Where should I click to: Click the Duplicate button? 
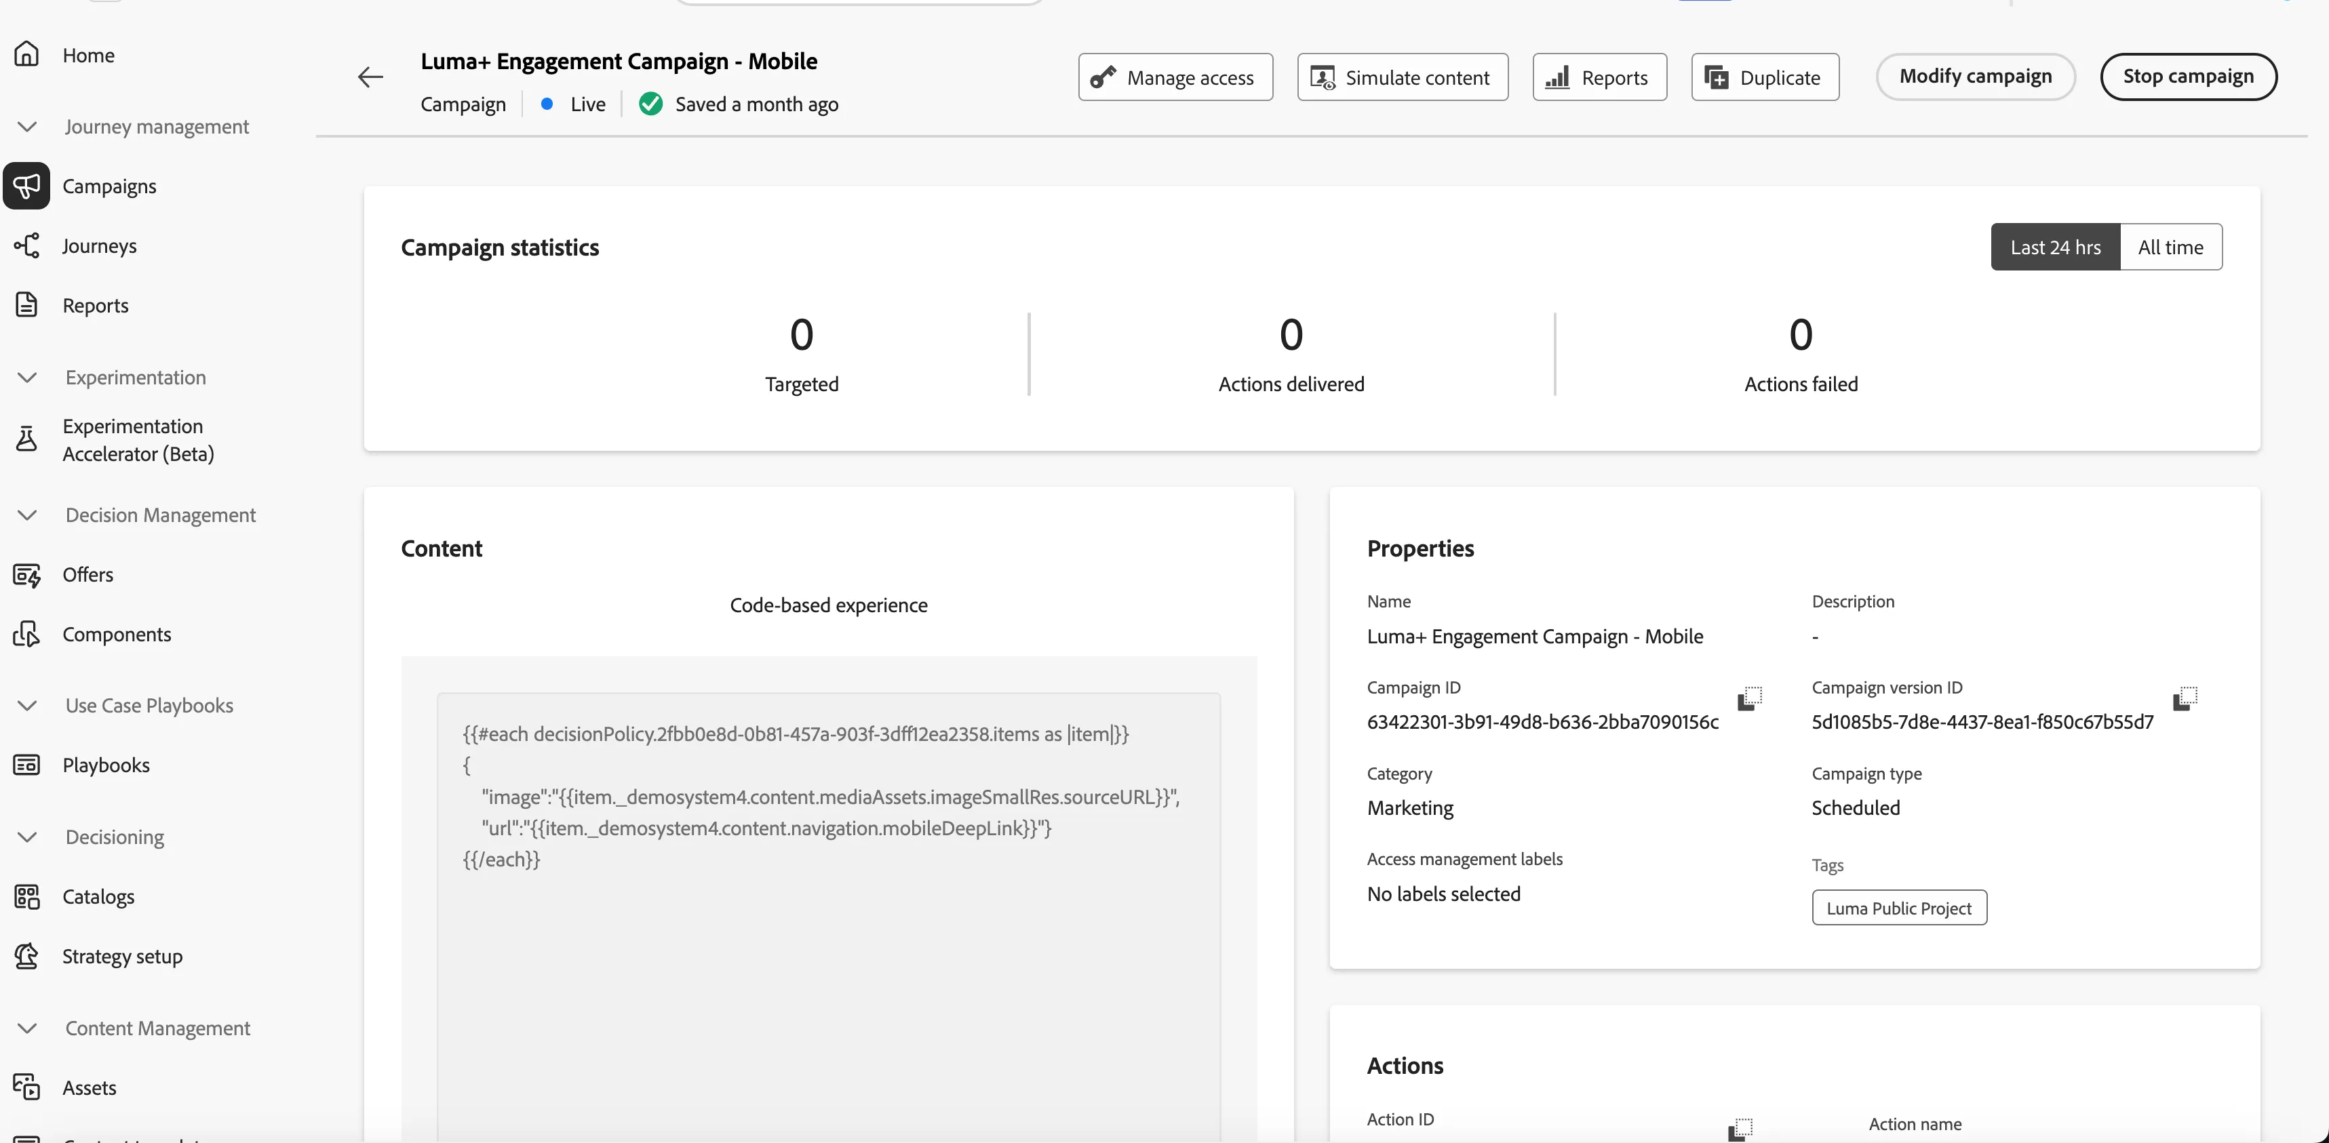click(x=1765, y=78)
